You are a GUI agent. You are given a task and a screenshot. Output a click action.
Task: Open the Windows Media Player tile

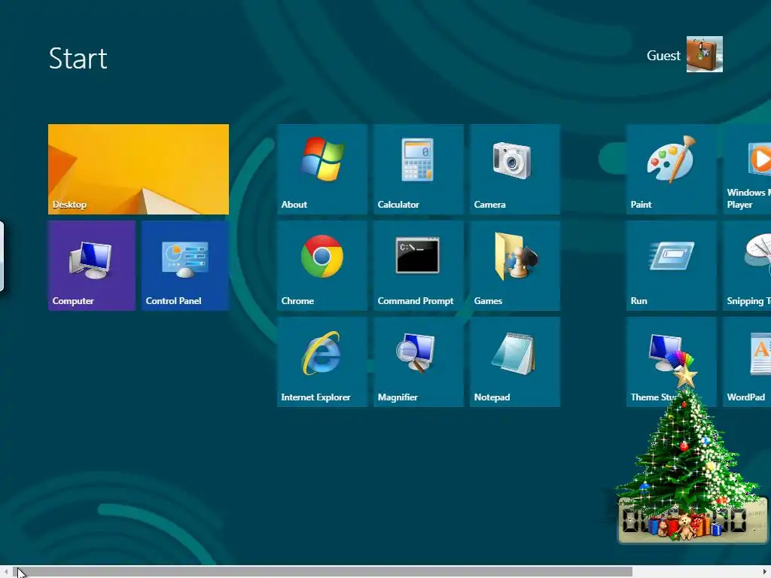pos(748,169)
